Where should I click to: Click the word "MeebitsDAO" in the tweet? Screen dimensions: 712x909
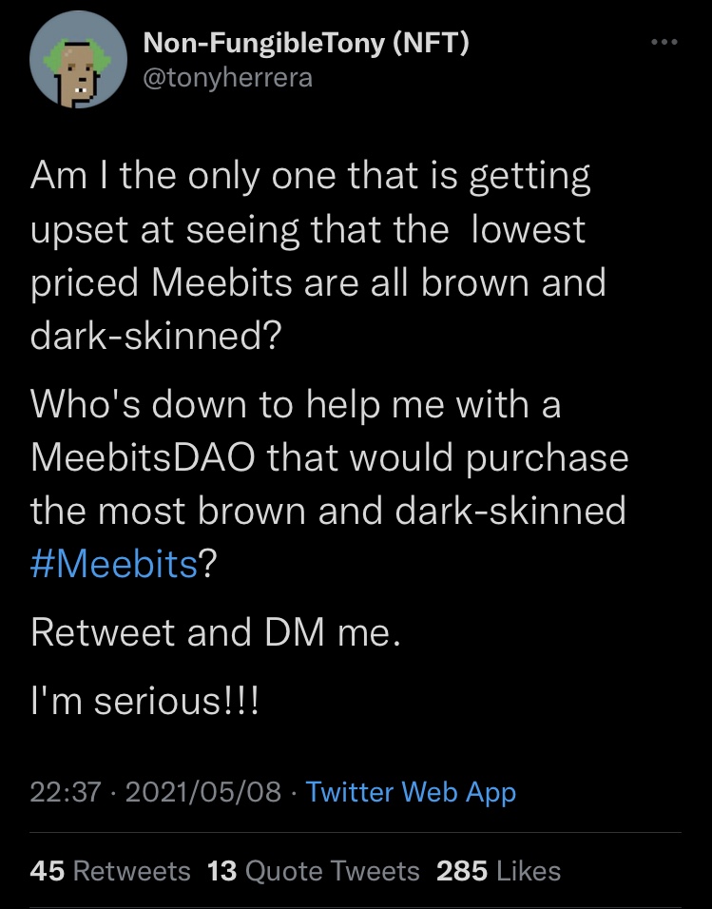[142, 457]
